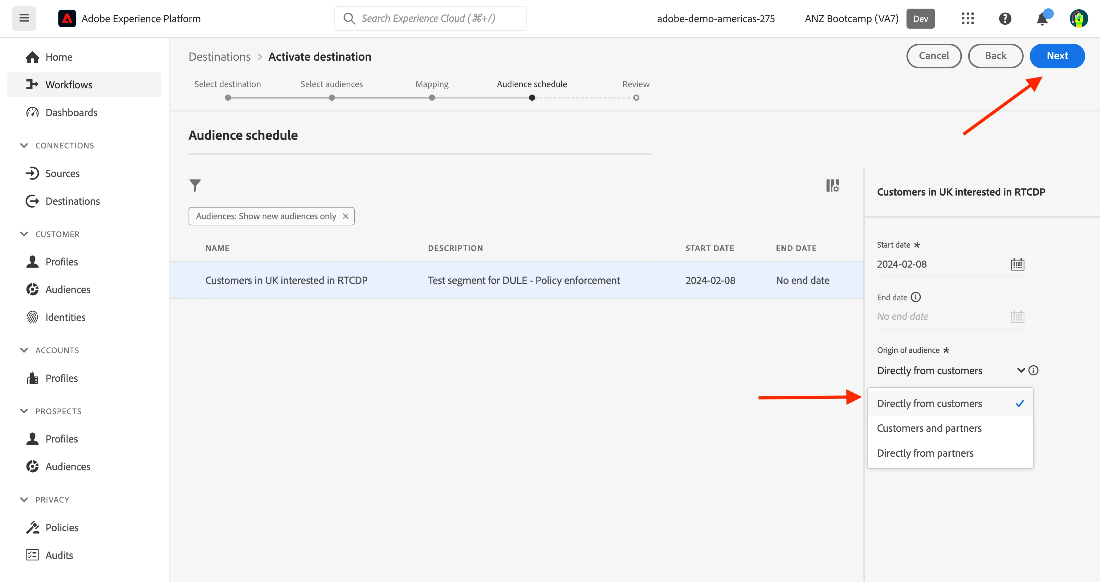This screenshot has width=1100, height=582.
Task: Open the notifications bell
Action: tap(1042, 18)
